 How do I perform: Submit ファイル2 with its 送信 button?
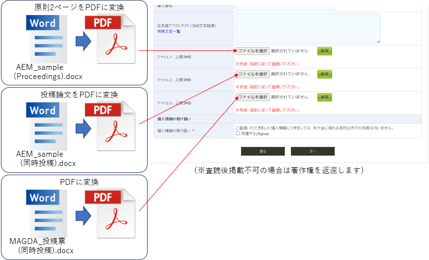(x=325, y=74)
